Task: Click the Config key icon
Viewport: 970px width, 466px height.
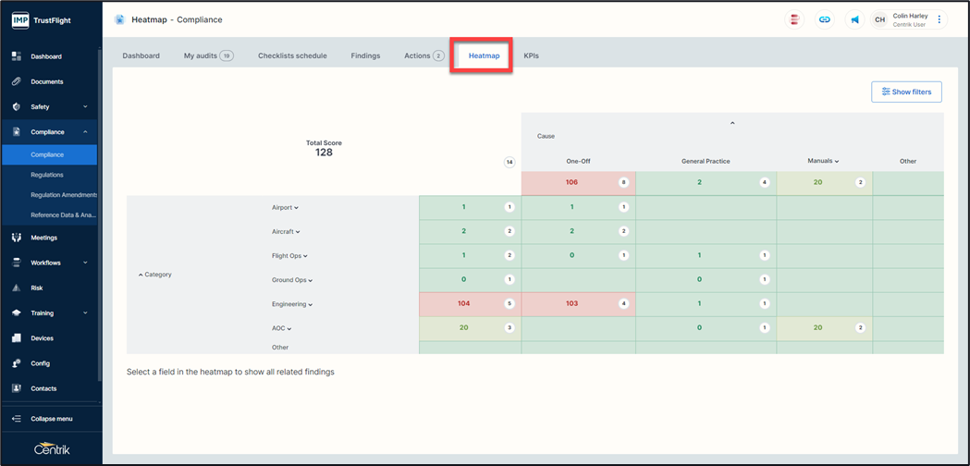Action: (x=17, y=363)
